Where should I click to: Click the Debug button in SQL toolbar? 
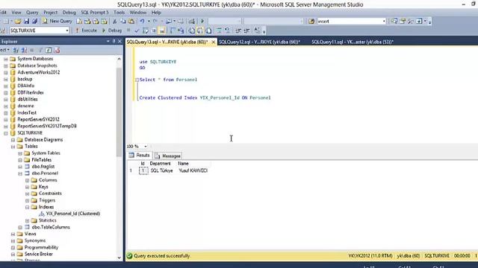point(111,31)
